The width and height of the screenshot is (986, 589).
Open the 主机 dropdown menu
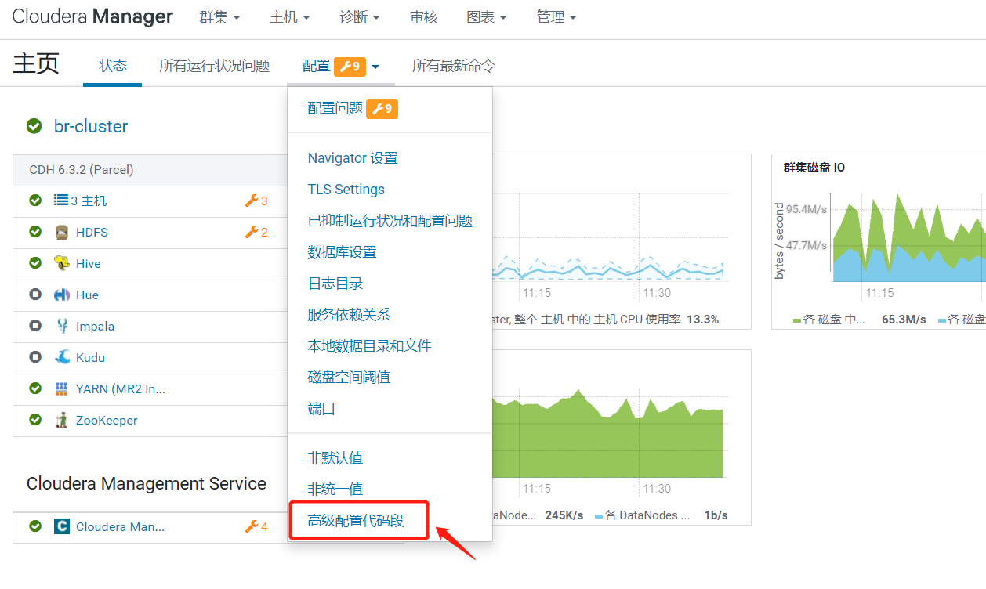click(289, 16)
